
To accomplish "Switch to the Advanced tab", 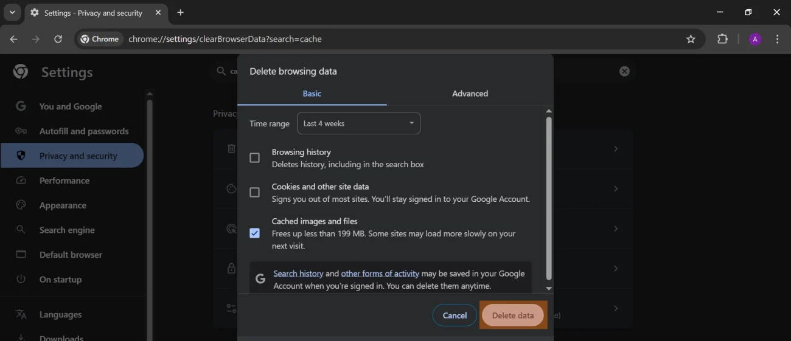I will click(470, 94).
